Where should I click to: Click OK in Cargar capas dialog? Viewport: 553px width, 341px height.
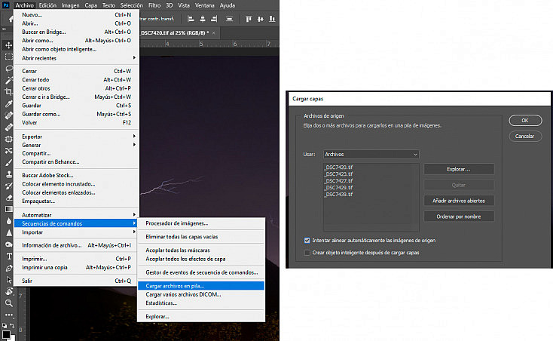[525, 121]
